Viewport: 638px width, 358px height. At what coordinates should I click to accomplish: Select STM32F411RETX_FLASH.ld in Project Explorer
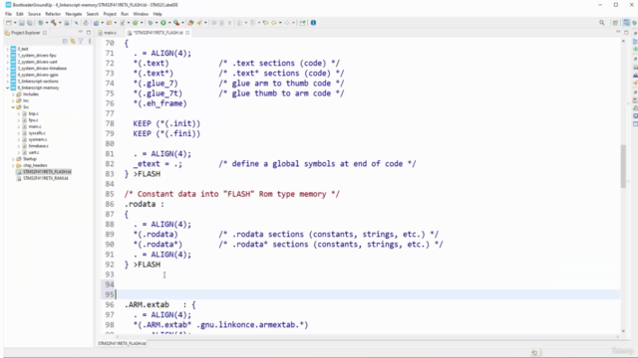[x=47, y=172]
